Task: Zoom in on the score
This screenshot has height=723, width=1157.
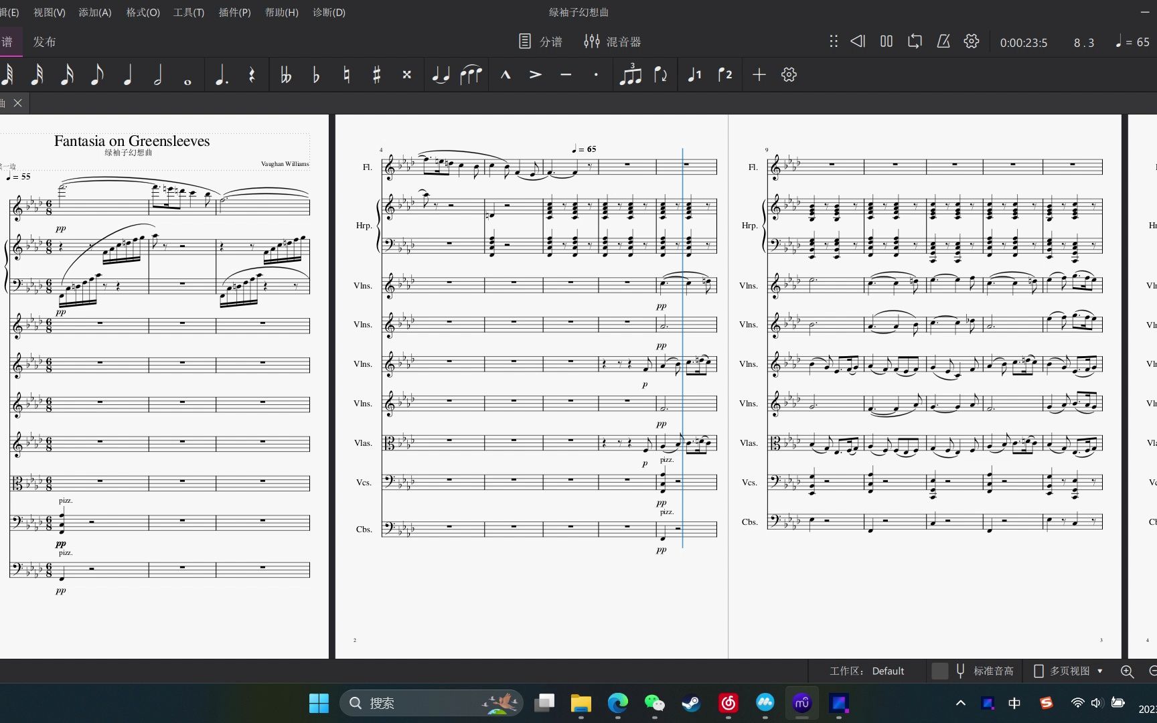Action: 1128,671
